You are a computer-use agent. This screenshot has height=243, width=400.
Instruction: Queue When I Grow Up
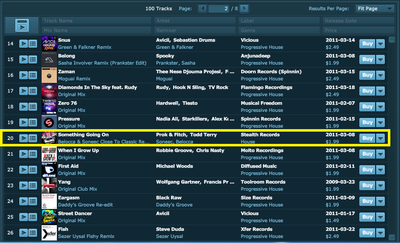(32, 154)
